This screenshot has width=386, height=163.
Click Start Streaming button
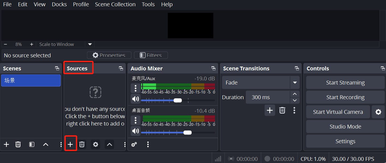click(345, 83)
